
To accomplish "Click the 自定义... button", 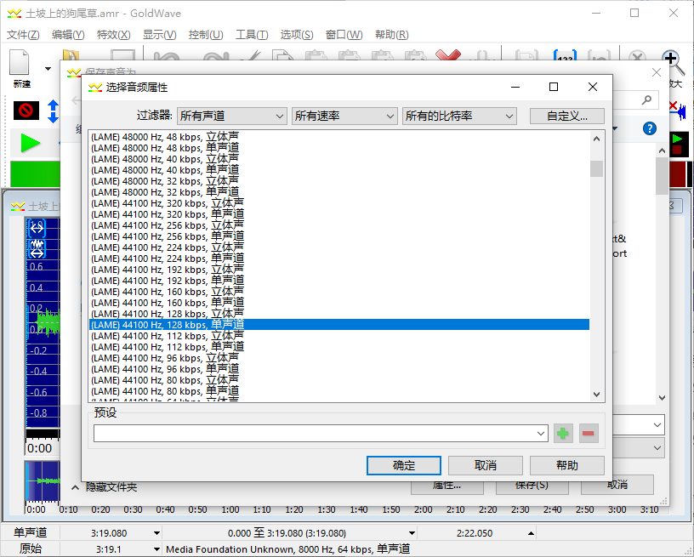I will (x=566, y=116).
